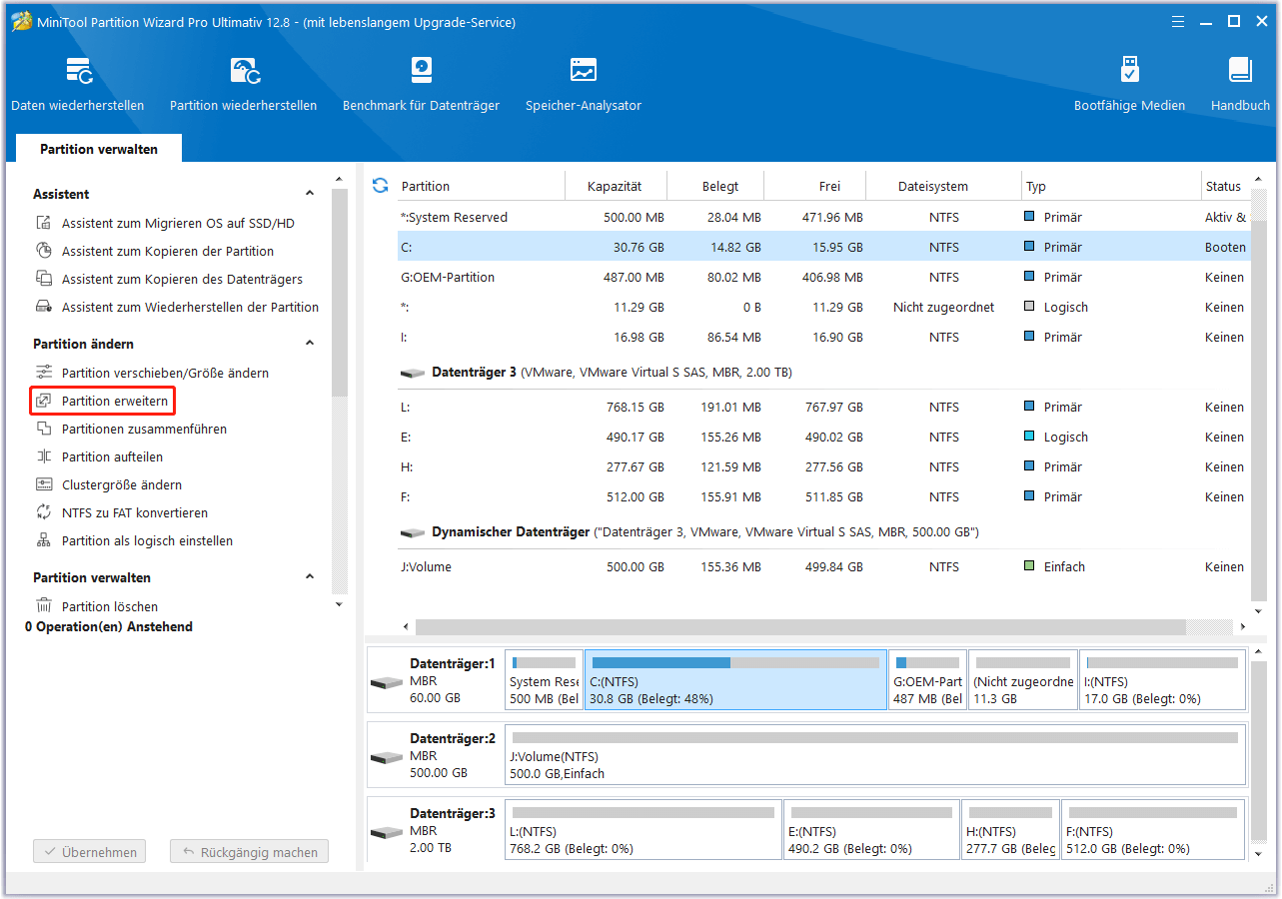This screenshot has width=1282, height=899.
Task: Sort by Kapazität column header
Action: pyautogui.click(x=615, y=186)
